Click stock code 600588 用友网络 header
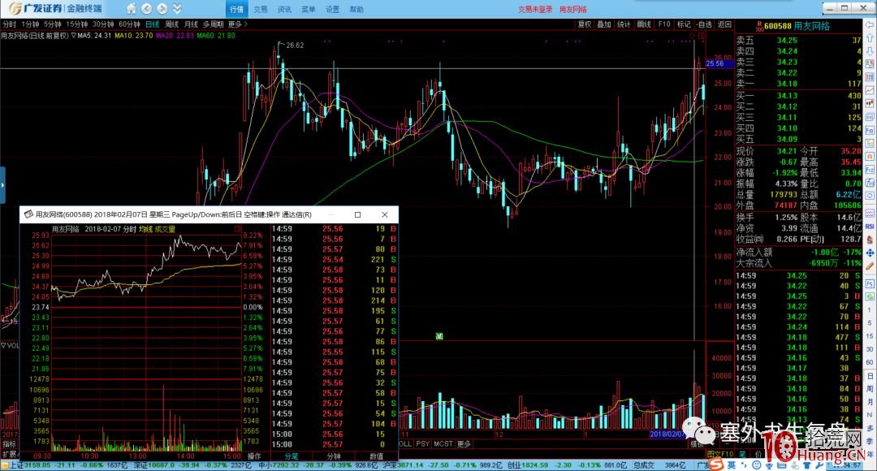The width and height of the screenshot is (877, 471). [797, 26]
